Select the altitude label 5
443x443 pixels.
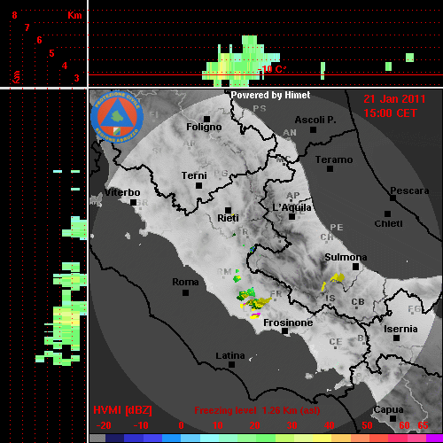click(x=51, y=53)
